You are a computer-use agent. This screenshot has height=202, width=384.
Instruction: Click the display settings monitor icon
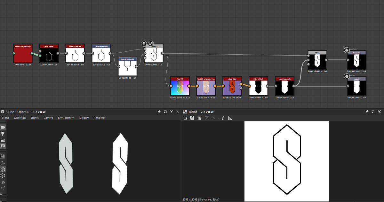click(x=3, y=146)
